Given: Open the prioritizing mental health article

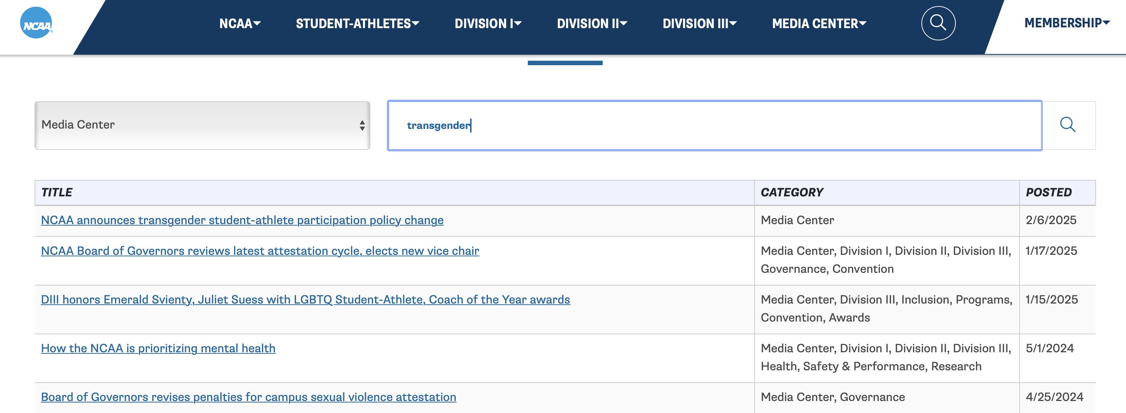Looking at the screenshot, I should (x=158, y=348).
